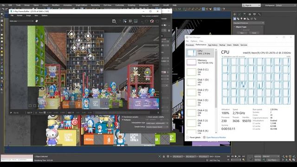Open the Hierarchy tab icon in command panel
The height and width of the screenshot is (167, 297).
(x=245, y=14)
